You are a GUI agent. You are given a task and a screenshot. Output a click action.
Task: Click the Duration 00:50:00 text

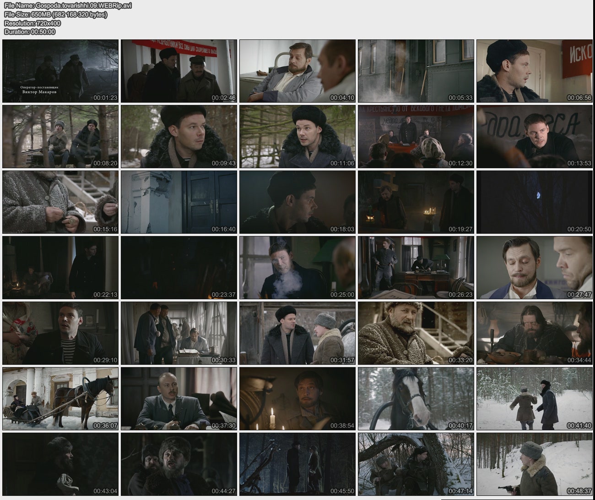(x=30, y=32)
